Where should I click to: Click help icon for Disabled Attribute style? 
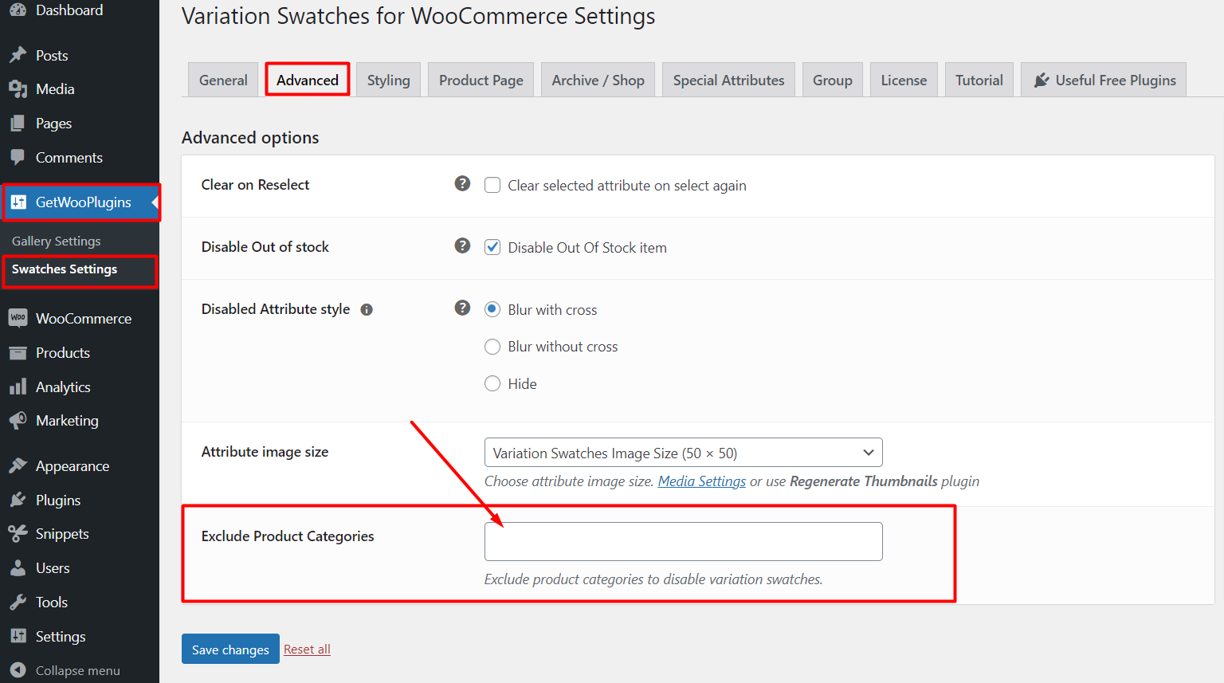pos(462,308)
